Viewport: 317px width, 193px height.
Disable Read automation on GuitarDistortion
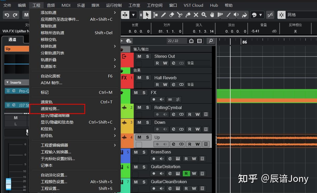[186, 173]
